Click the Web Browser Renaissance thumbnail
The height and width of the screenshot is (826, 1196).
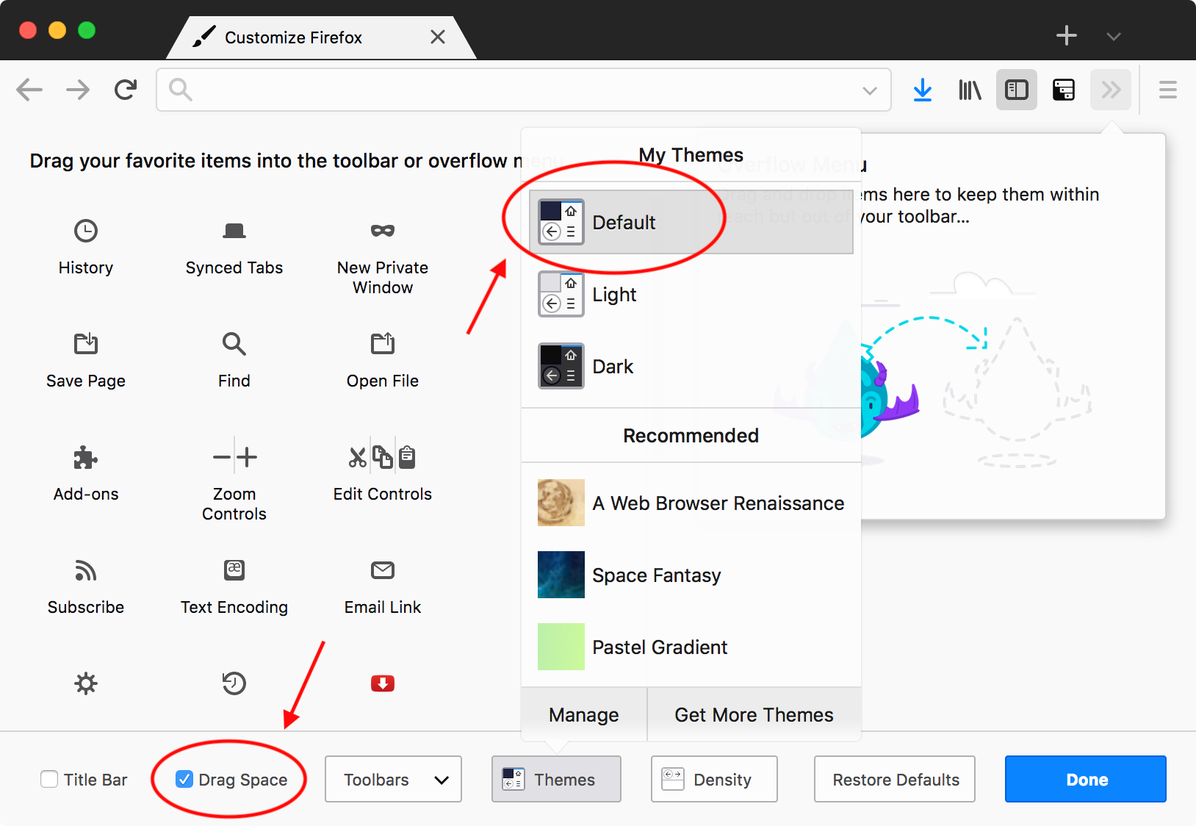(x=561, y=503)
